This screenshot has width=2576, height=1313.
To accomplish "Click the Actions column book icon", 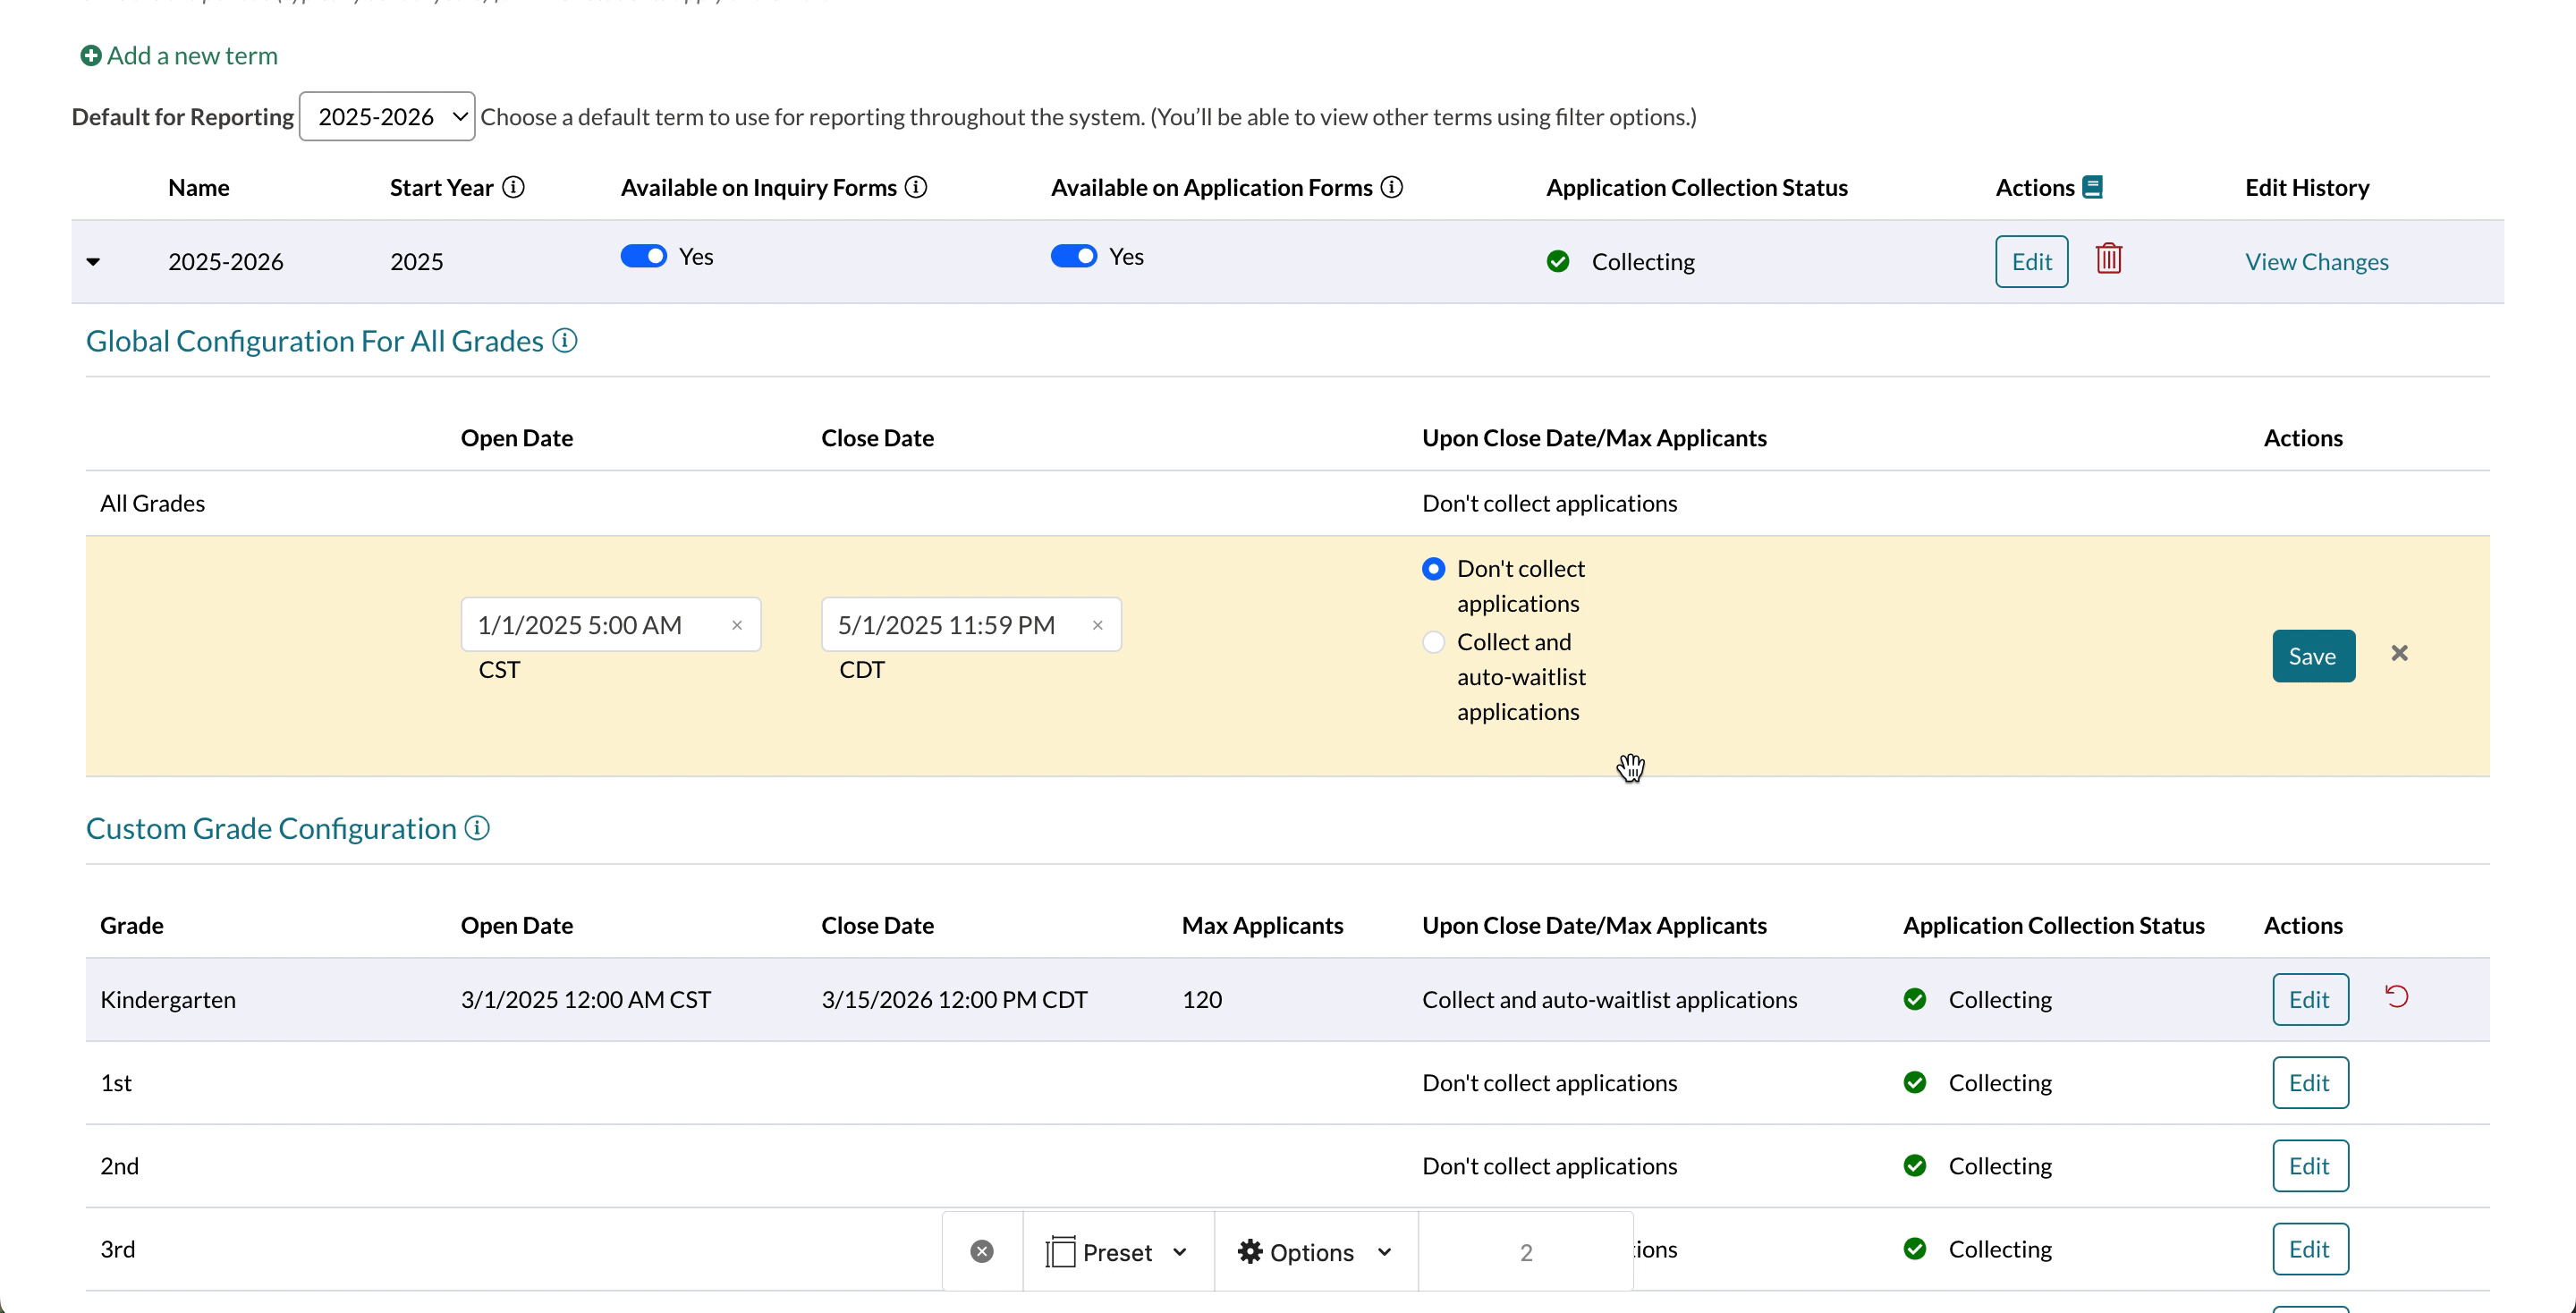I will [2092, 187].
